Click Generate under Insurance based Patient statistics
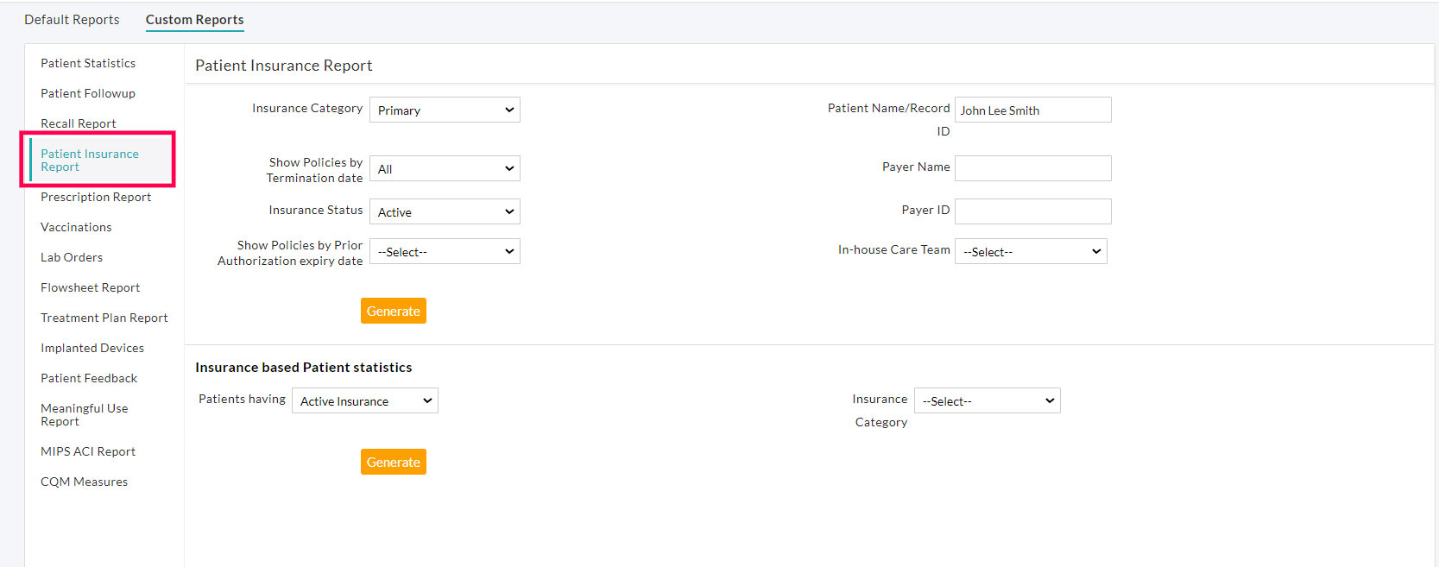The height and width of the screenshot is (567, 1439). pos(393,463)
